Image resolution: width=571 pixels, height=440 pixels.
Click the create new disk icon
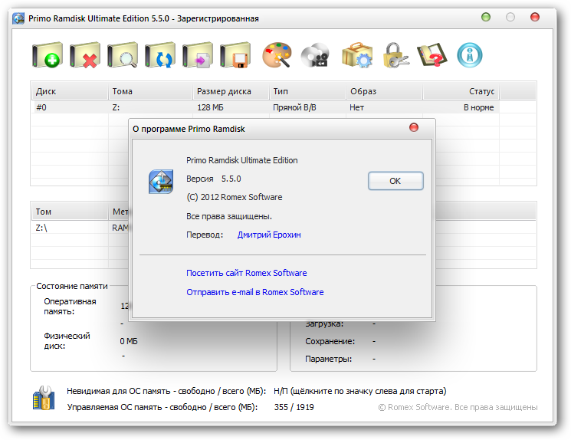tap(48, 55)
